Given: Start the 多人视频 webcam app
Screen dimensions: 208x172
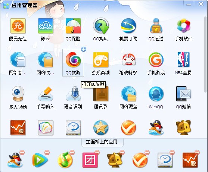Looking at the screenshot, I should pos(18,94).
